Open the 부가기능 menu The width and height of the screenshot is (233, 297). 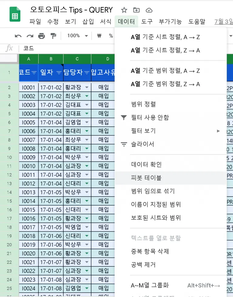170,21
